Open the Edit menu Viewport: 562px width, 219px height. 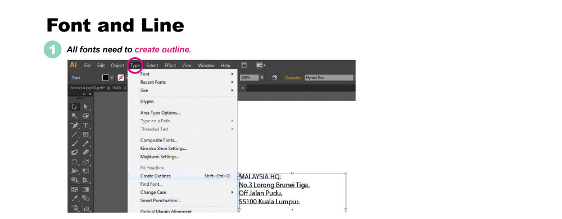(x=101, y=66)
